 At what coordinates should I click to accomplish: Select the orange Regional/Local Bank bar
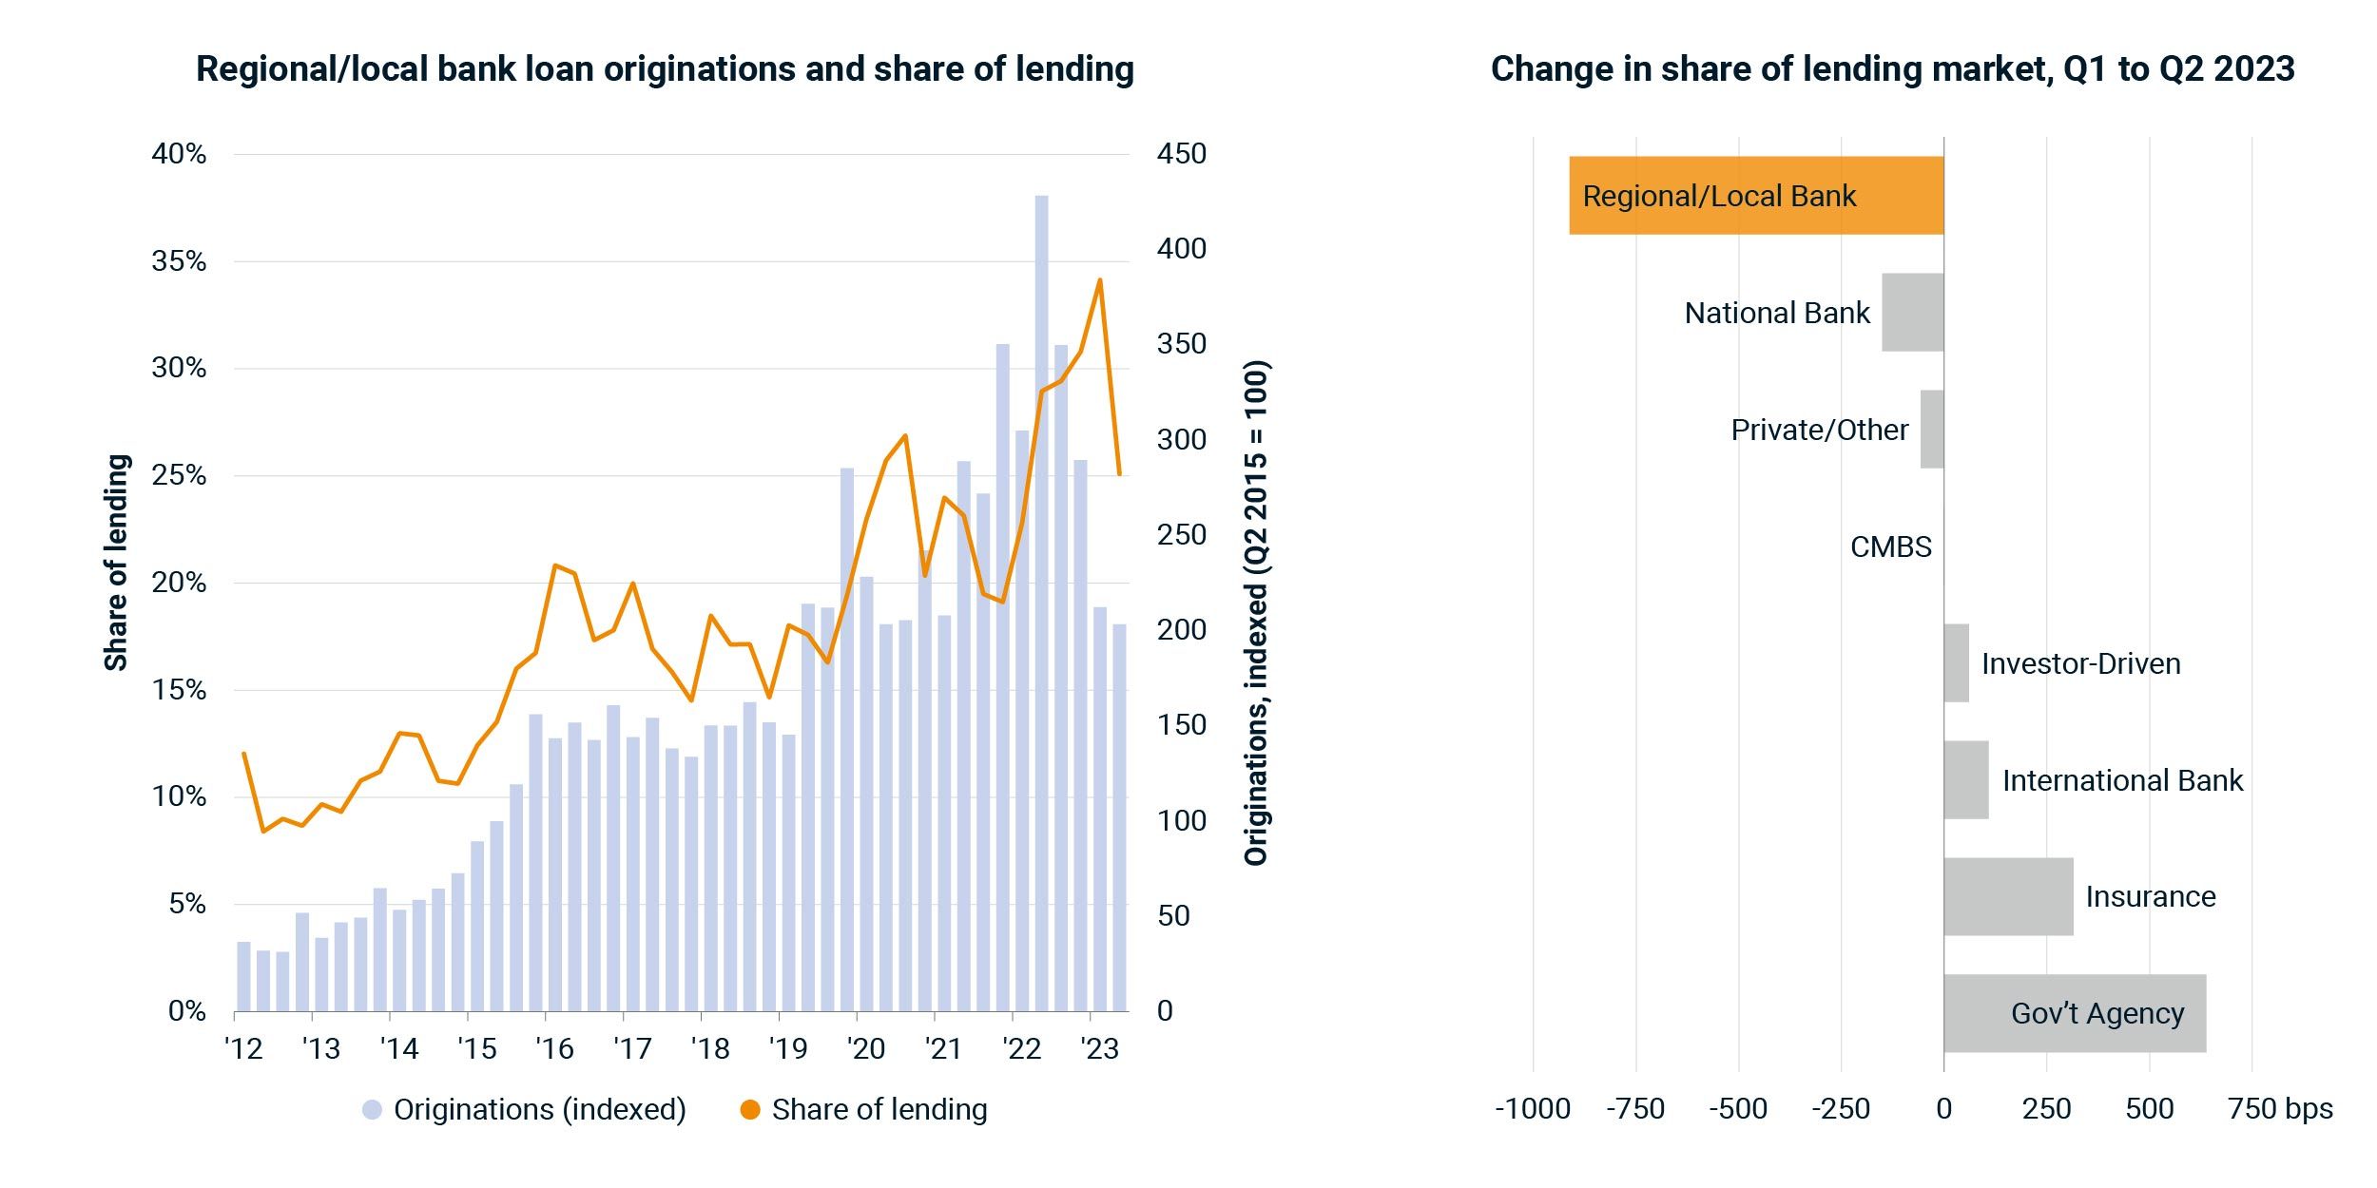[x=1755, y=196]
